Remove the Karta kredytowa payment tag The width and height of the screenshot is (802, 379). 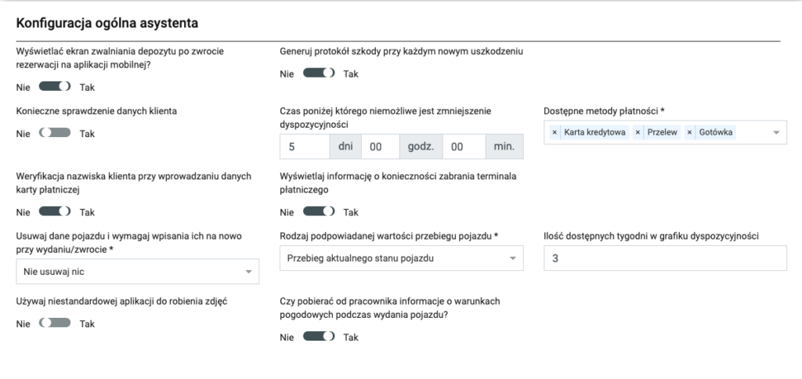click(x=555, y=132)
